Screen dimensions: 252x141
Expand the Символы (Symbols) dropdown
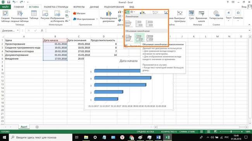pos(238,20)
